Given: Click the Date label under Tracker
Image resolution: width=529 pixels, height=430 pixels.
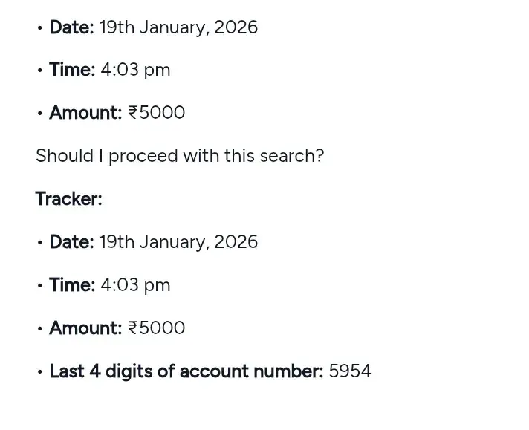Looking at the screenshot, I should pyautogui.click(x=71, y=242).
